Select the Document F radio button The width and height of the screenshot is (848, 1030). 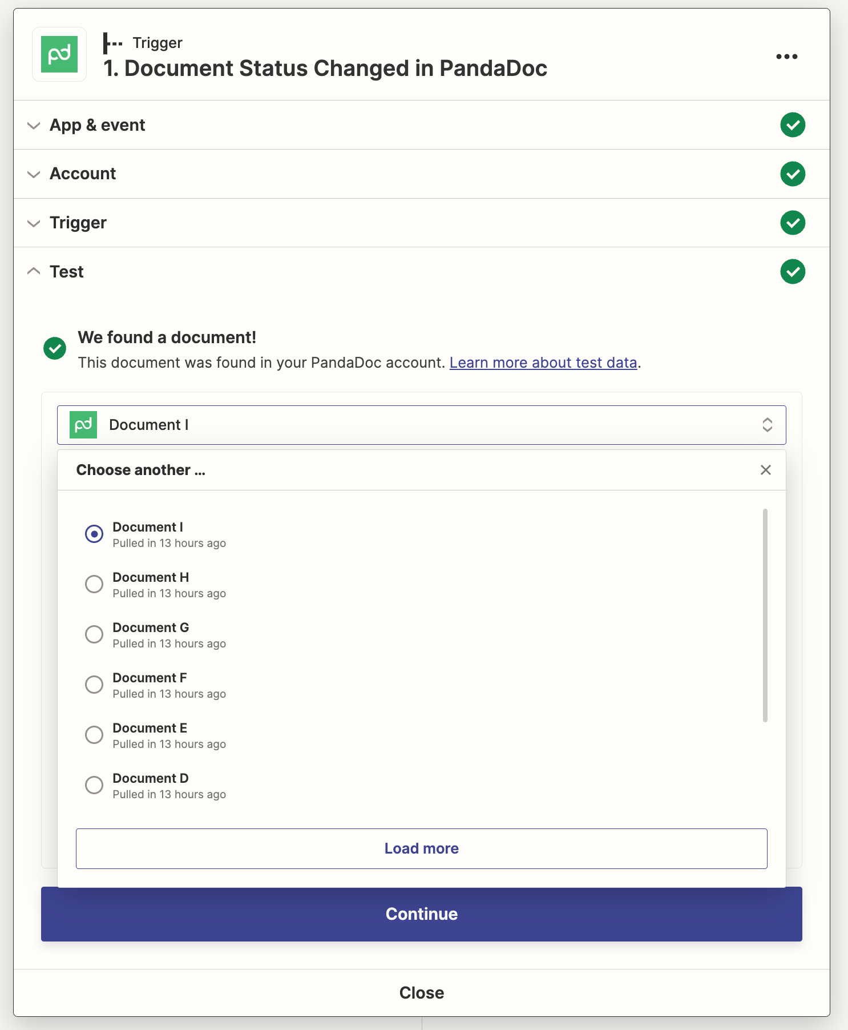[x=94, y=685]
